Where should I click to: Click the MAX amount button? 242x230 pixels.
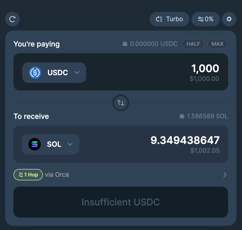(217, 44)
